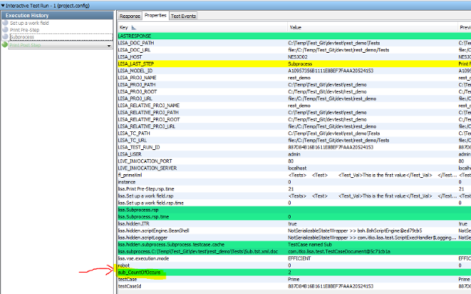This screenshot has width=471, height=294.
Task: Select the fl_primeXml key
Action: pos(130,175)
